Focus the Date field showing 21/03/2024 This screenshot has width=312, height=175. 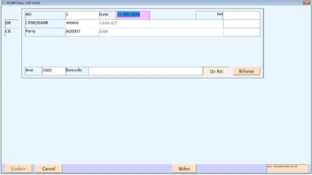[x=133, y=15]
